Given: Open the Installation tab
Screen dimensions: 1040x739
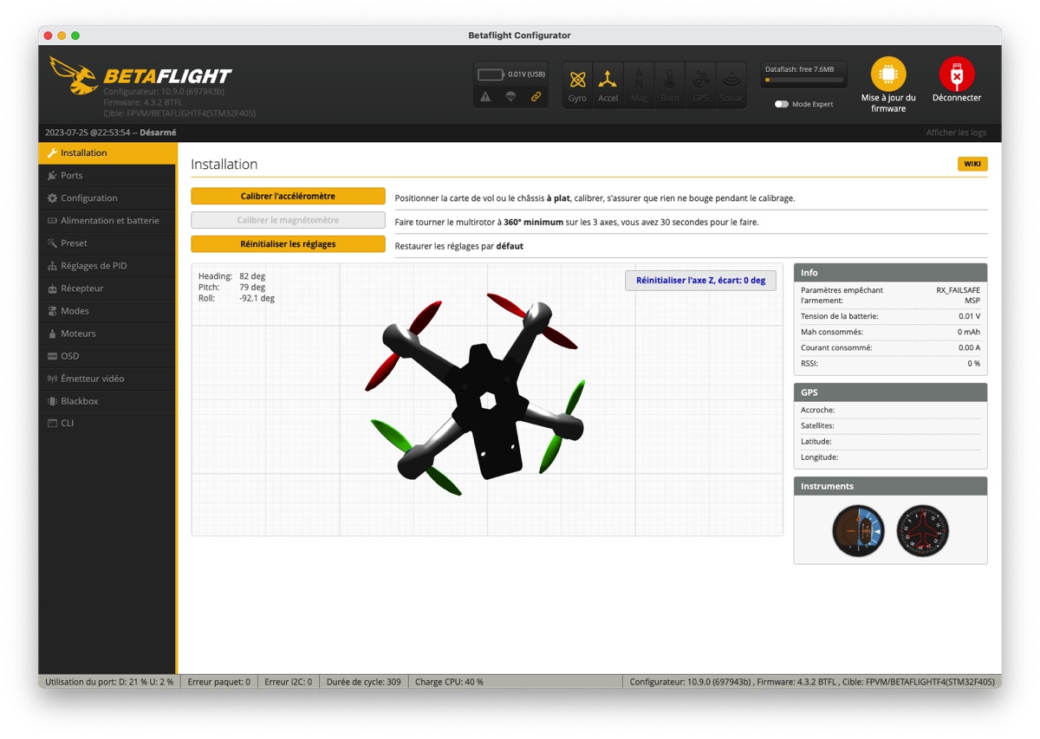Looking at the screenshot, I should [x=107, y=152].
